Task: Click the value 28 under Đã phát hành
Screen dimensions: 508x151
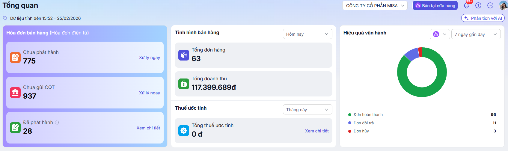Action: click(x=28, y=131)
